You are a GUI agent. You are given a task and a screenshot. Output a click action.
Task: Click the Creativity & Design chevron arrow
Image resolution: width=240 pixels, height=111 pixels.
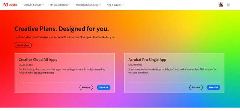tap(43, 5)
